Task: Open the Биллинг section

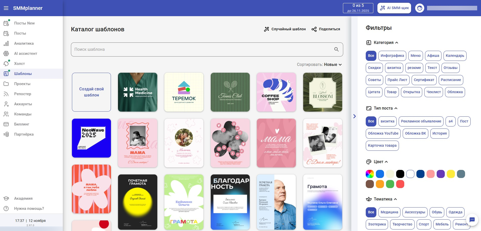Action: pos(31,124)
